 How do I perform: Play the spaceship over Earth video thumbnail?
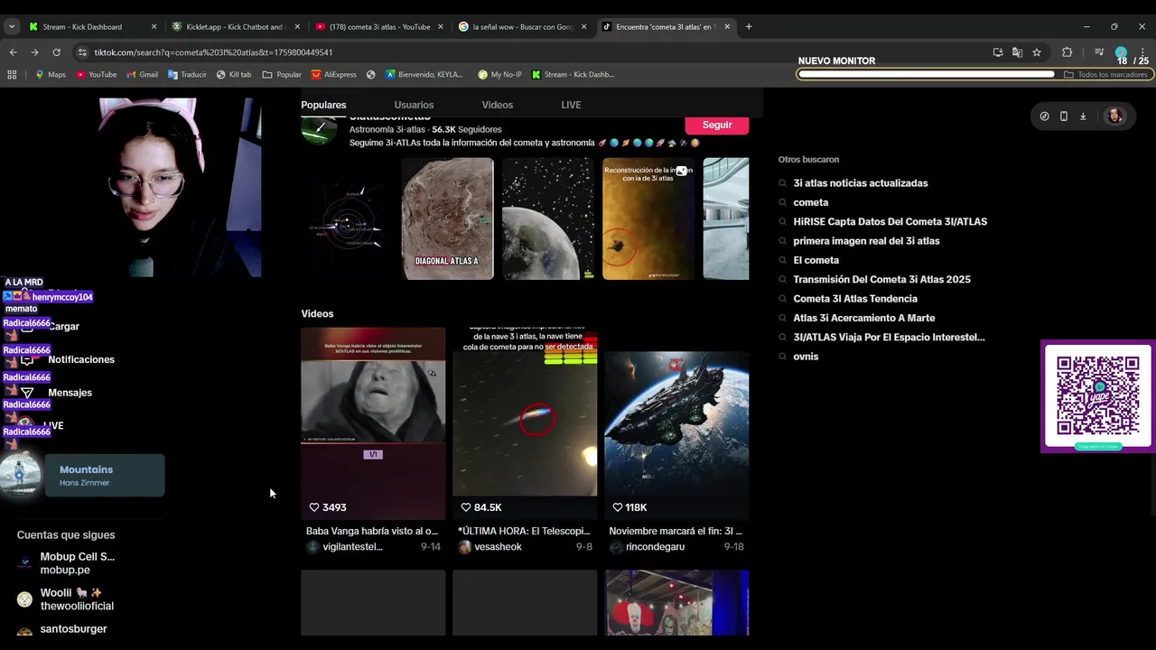pyautogui.click(x=676, y=422)
